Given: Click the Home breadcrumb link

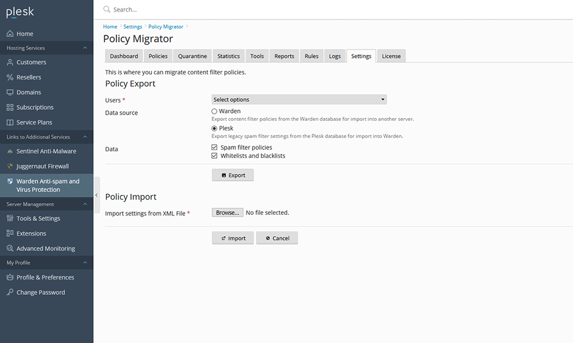Looking at the screenshot, I should tap(110, 27).
